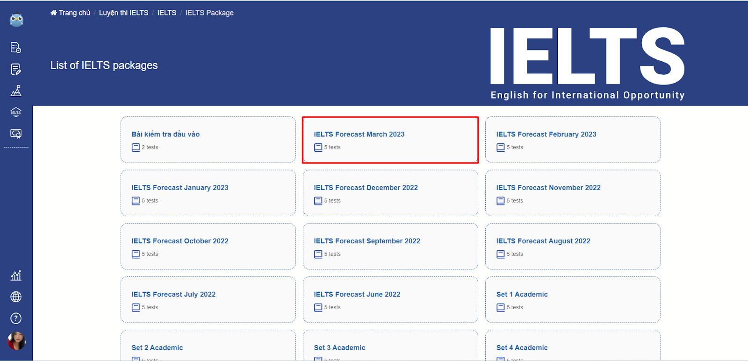Click '5 tests' under Set 1 Academic
Viewport: 748px width, 361px height.
tap(515, 307)
